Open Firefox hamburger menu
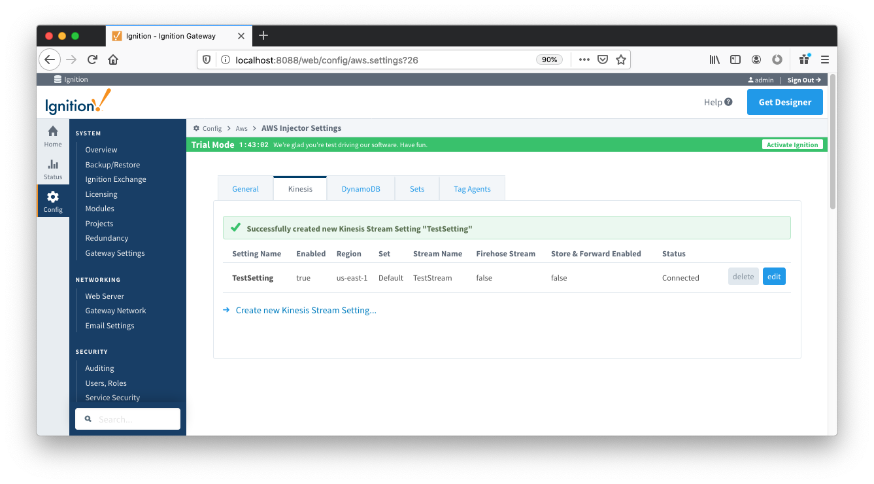 [x=825, y=60]
